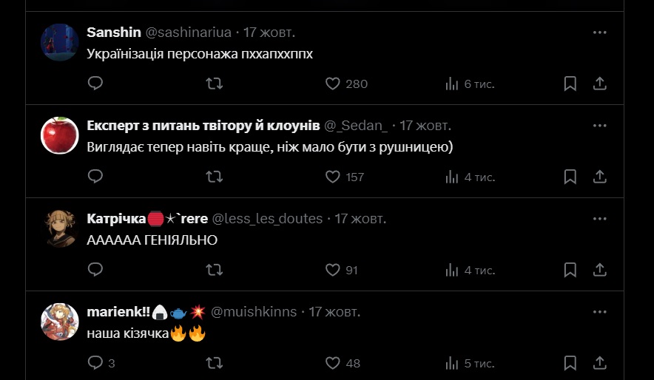Bookmark the marienk!! tweet

click(570, 363)
